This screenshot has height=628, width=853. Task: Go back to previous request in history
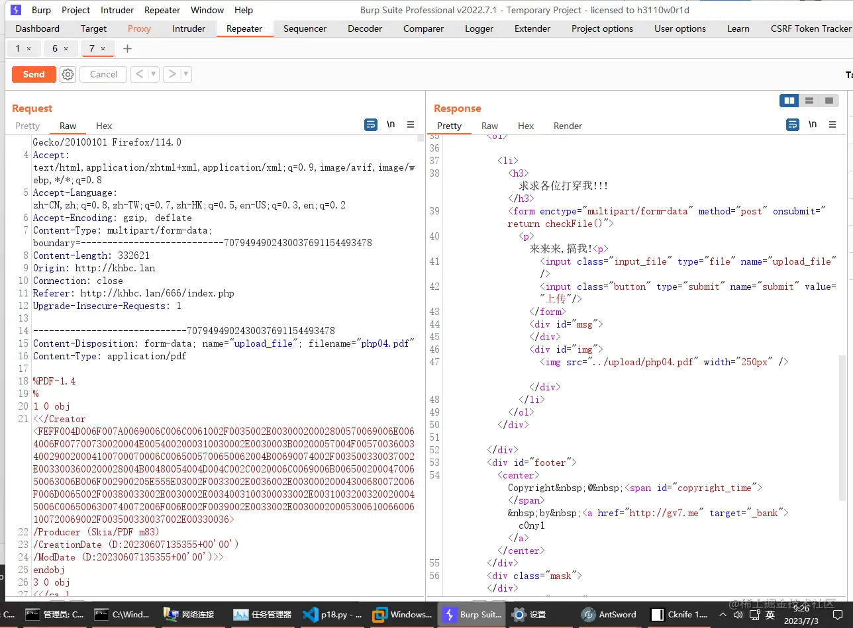coord(138,74)
